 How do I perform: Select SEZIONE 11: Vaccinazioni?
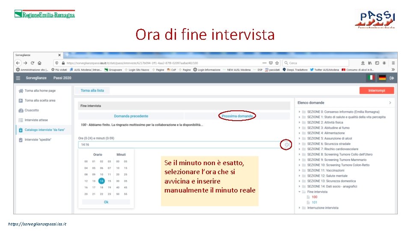pyautogui.click(x=326, y=170)
